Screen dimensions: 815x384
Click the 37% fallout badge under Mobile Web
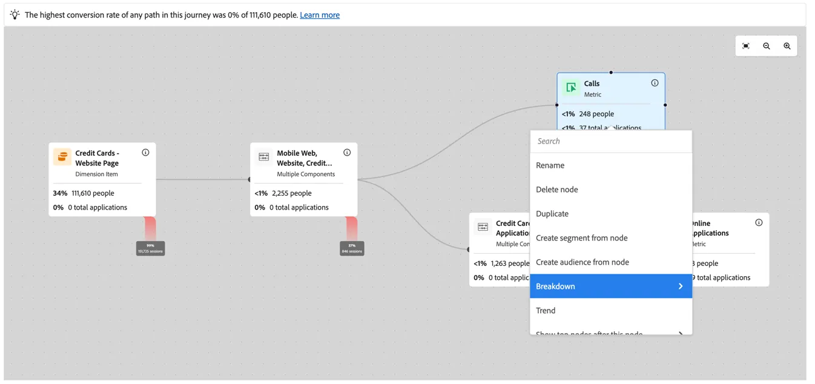(352, 248)
